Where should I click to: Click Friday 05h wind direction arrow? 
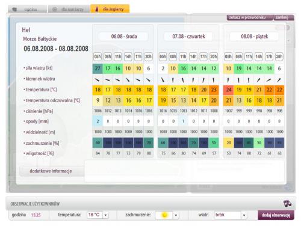point(228,80)
